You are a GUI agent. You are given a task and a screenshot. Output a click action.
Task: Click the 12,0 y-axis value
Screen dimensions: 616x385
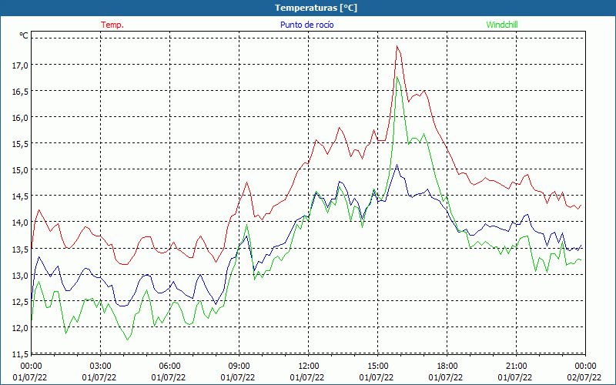tap(20, 328)
